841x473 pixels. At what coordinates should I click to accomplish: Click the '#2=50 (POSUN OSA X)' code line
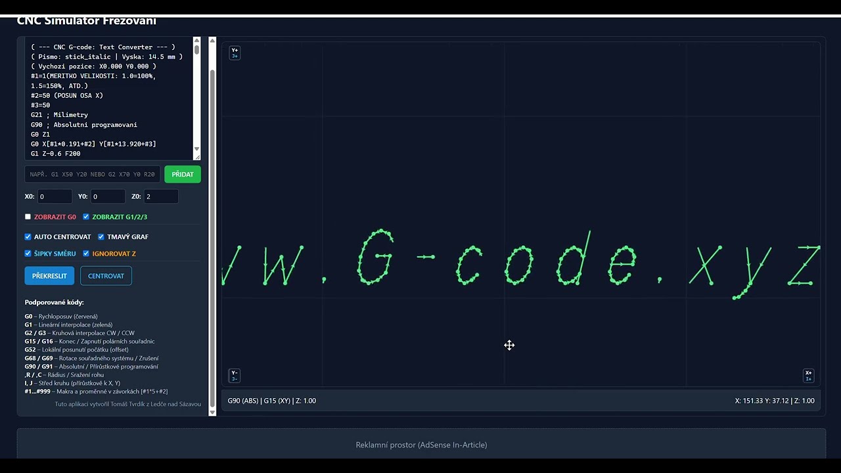[67, 95]
